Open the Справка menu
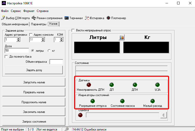The image size is (195, 131). tap(43, 11)
